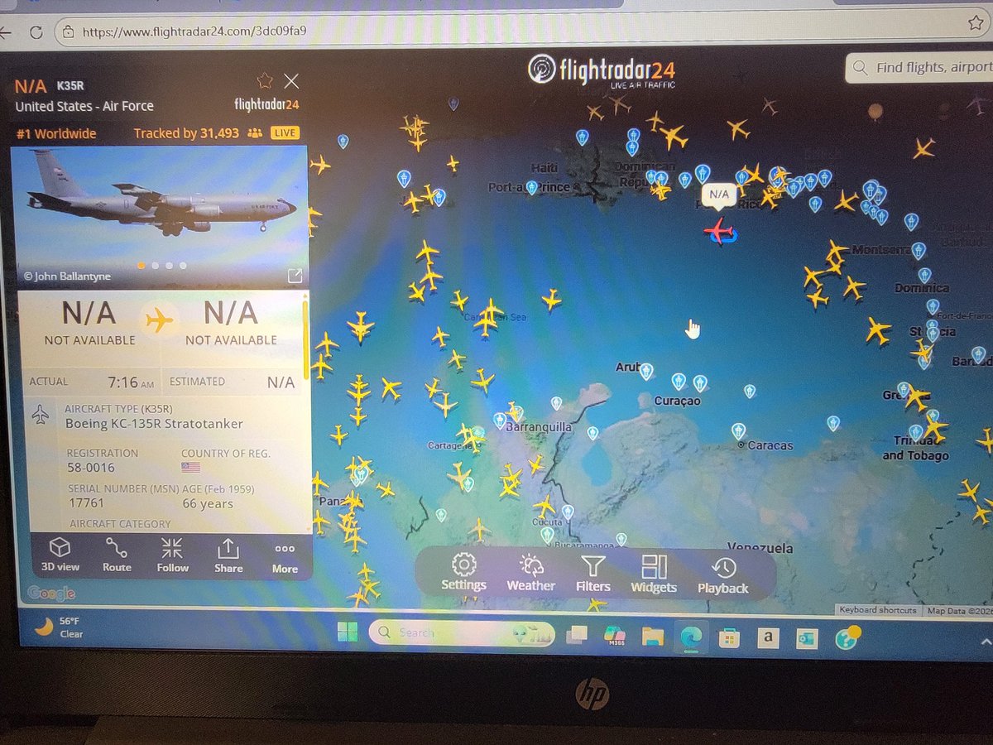Viewport: 993px width, 745px height.
Task: Click the aircraft photo thumbnail
Action: click(159, 217)
